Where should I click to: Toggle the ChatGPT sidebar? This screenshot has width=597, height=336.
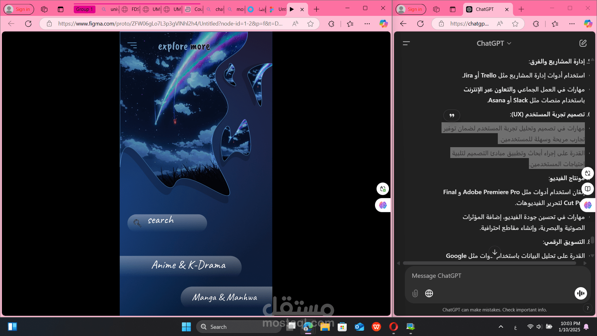pyautogui.click(x=406, y=43)
